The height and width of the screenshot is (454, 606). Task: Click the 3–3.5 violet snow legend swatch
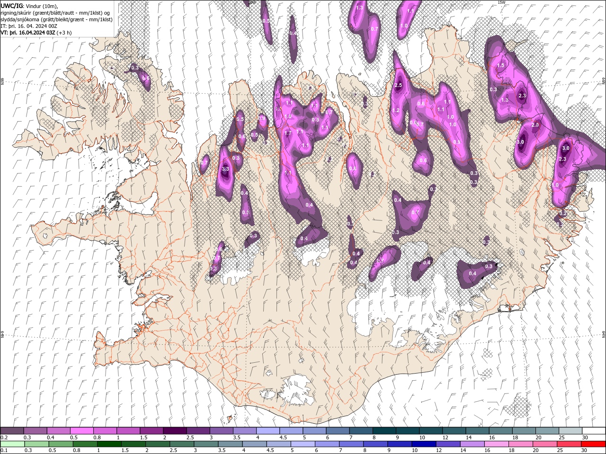tap(222, 431)
